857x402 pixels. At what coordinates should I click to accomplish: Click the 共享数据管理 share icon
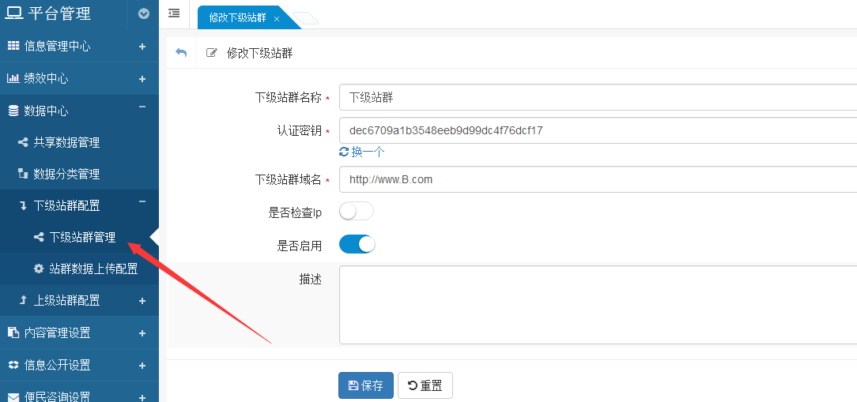coord(23,142)
